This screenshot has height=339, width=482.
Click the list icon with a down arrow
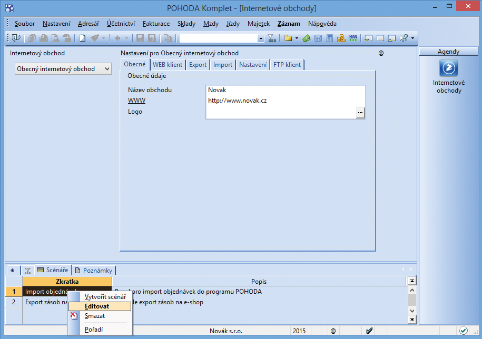[x=368, y=38]
